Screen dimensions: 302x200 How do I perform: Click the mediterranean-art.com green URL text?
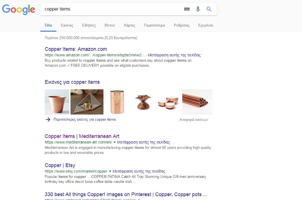tap(78, 142)
